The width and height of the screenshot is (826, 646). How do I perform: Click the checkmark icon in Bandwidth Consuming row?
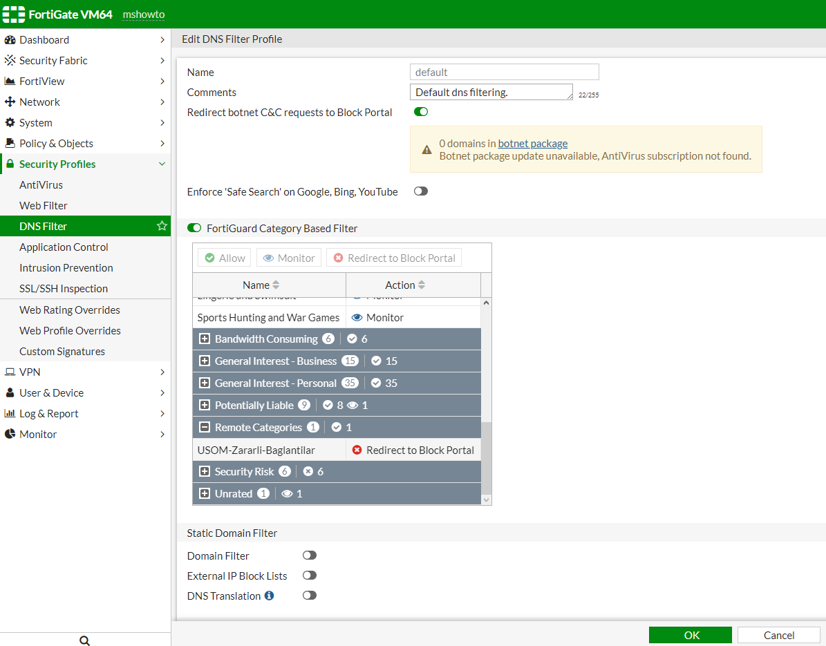(353, 339)
